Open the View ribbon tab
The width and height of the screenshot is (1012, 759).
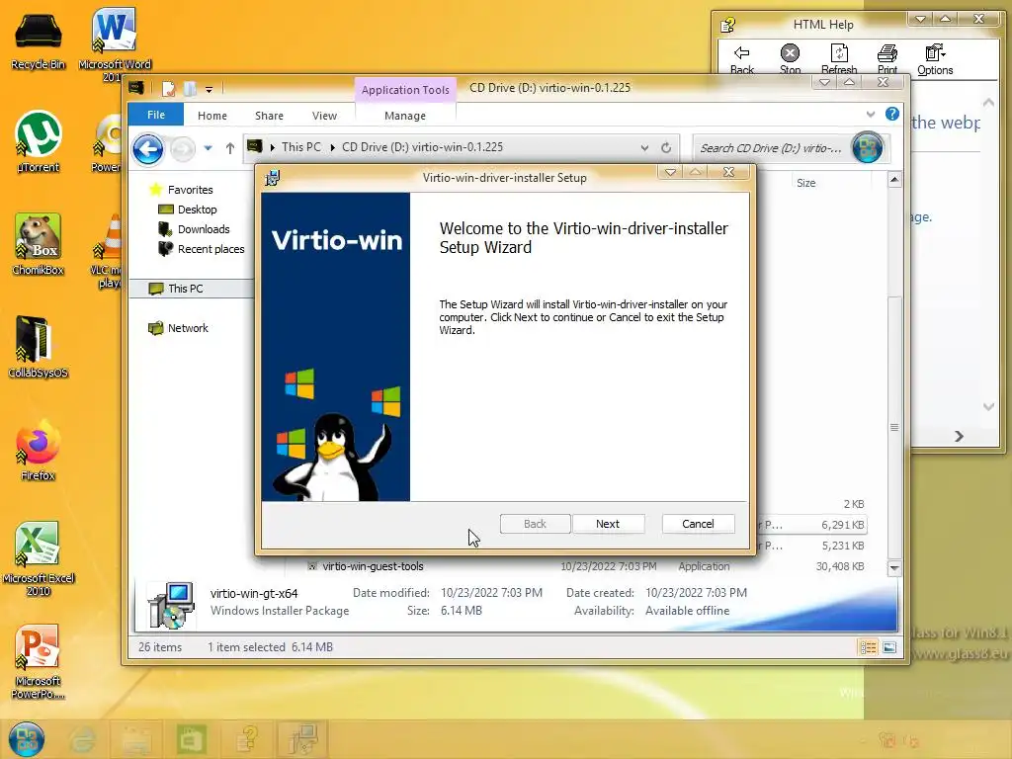point(324,116)
